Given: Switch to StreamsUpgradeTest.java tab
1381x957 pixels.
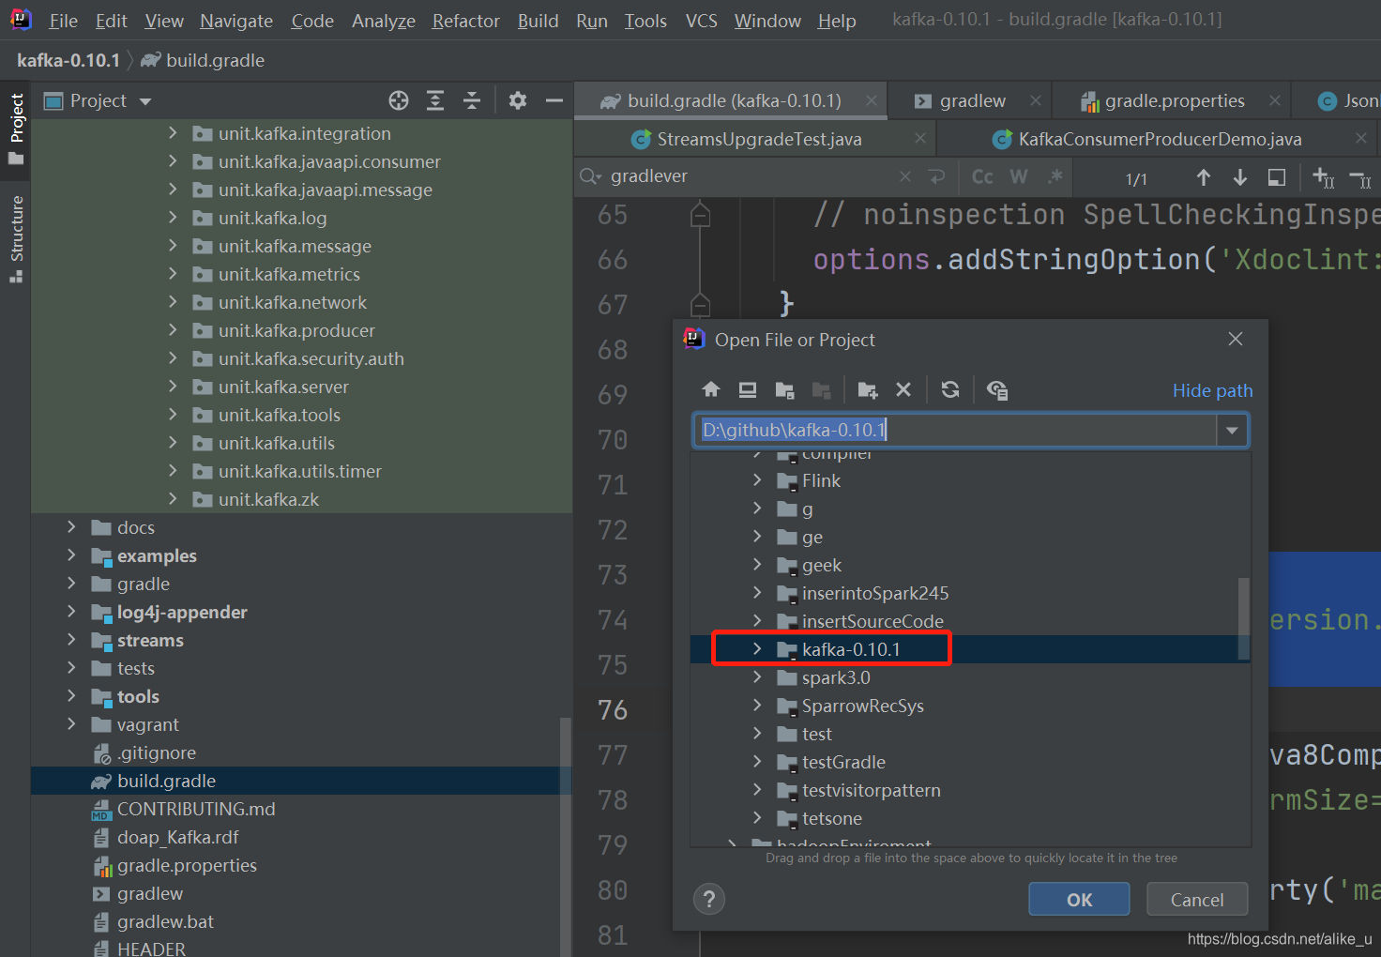Looking at the screenshot, I should 759,139.
